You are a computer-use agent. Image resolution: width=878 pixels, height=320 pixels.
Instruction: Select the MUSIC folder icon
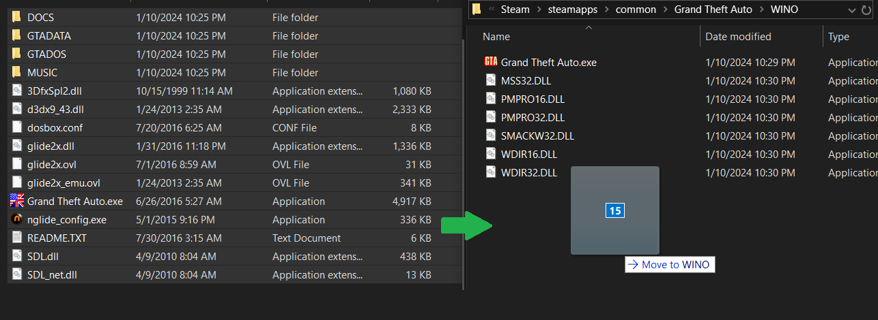tap(17, 72)
